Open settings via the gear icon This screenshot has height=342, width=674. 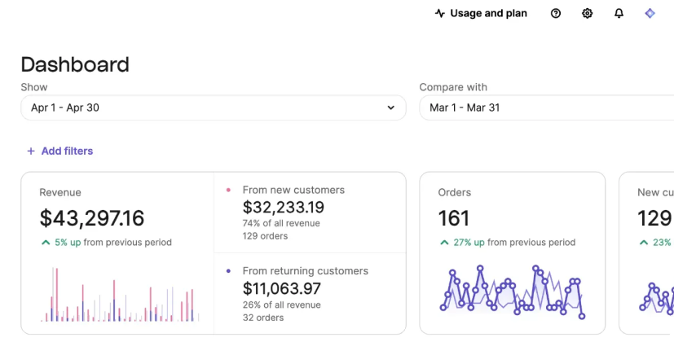588,14
